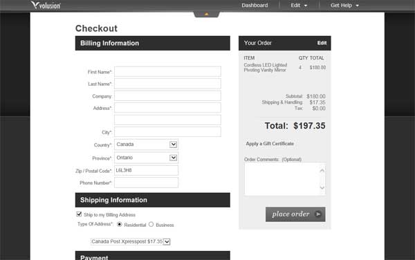Collapse the admin bar arrow tab
This screenshot has width=415, height=260.
(206, 15)
